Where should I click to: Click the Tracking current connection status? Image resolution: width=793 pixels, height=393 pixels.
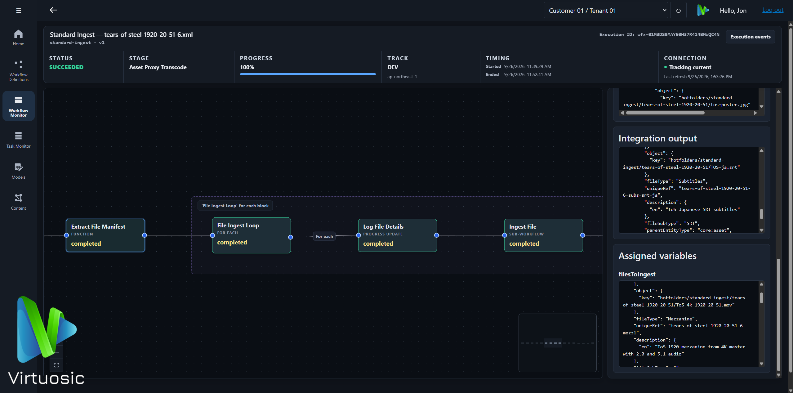(x=690, y=67)
